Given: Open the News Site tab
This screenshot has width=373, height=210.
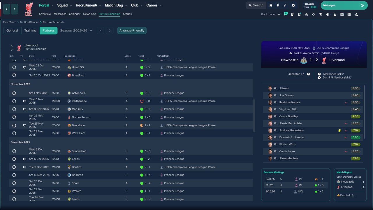Looking at the screenshot, I should (89, 14).
